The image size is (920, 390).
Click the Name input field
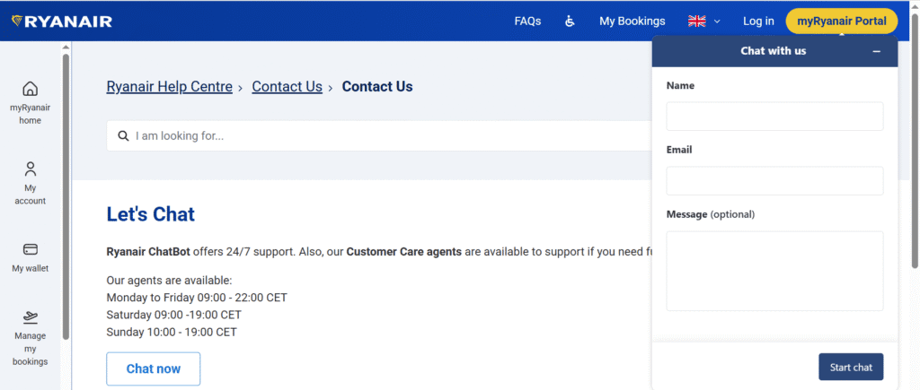774,116
